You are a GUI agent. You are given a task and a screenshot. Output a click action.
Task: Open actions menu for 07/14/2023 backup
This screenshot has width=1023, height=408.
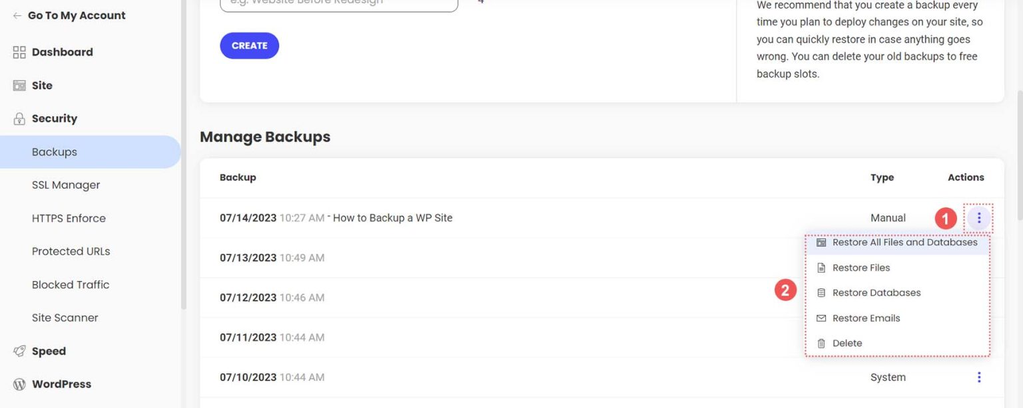[x=978, y=218]
